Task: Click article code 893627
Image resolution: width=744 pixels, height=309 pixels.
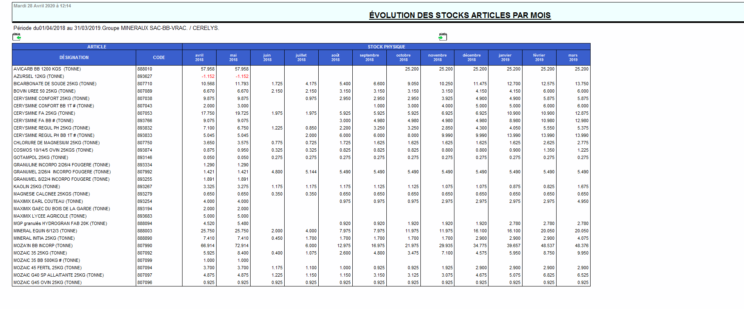Action: tap(145, 76)
